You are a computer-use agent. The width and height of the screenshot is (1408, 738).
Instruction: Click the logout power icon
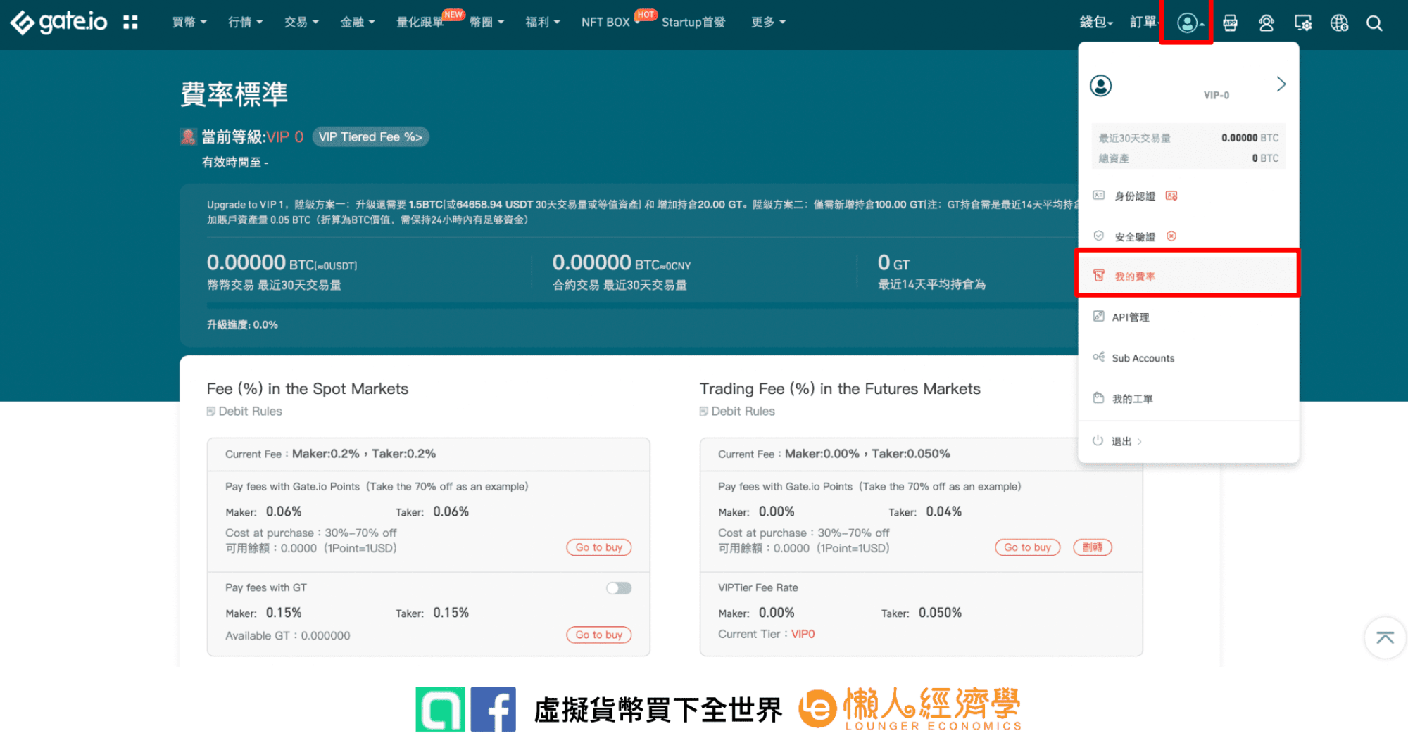(1098, 441)
